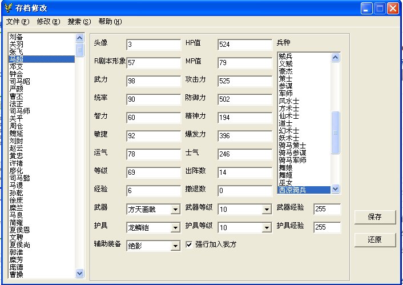Click scroll-down arrow of 兵种 list
The image size is (403, 285).
[x=335, y=189]
